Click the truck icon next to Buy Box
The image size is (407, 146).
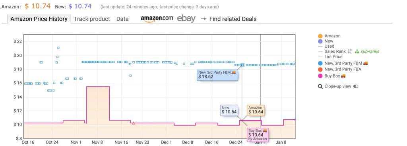tap(343, 76)
